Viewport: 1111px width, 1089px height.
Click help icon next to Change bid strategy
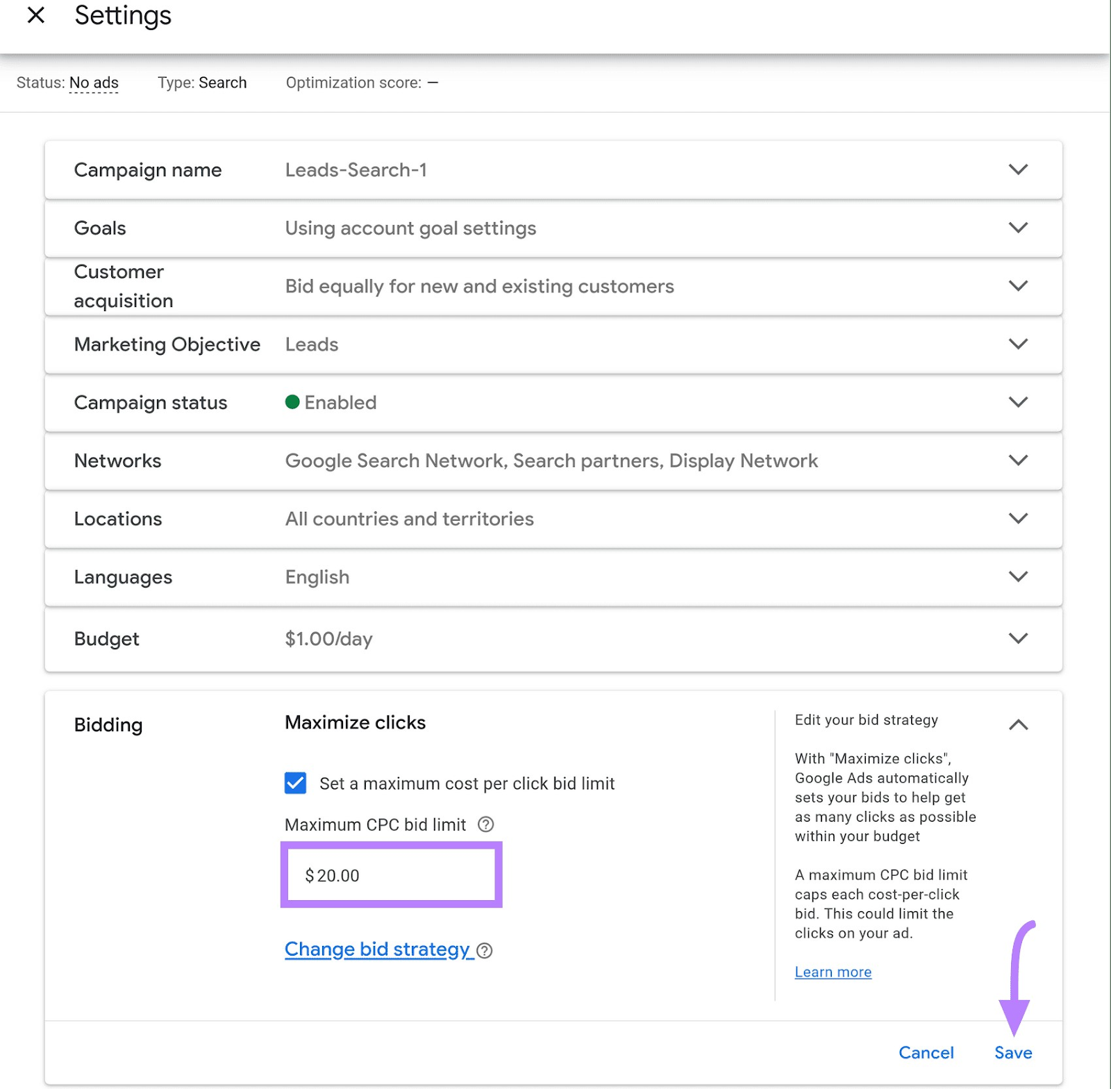tap(485, 951)
